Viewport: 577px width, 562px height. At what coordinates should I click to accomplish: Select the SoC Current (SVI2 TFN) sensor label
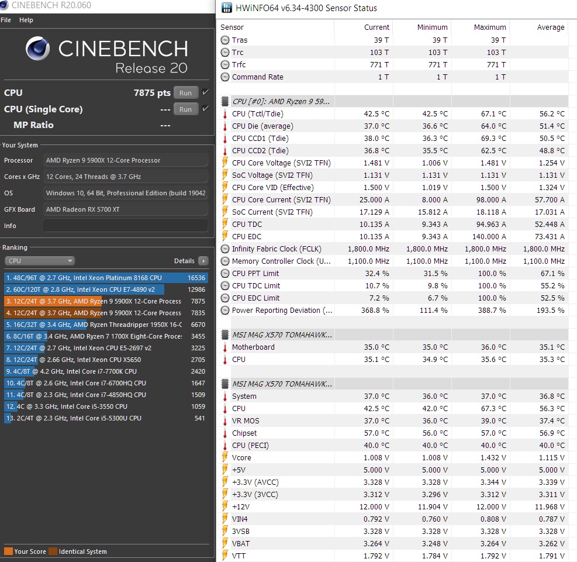pos(272,212)
